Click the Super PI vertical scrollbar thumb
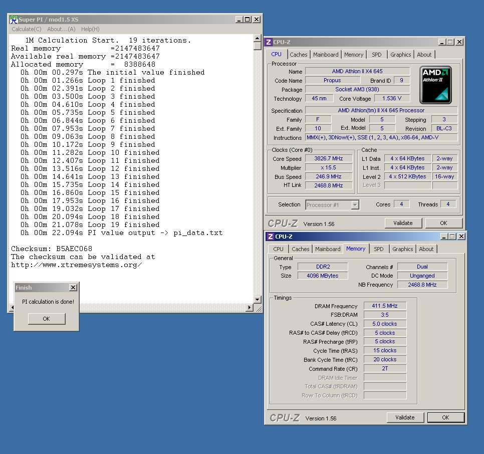 coord(257,46)
